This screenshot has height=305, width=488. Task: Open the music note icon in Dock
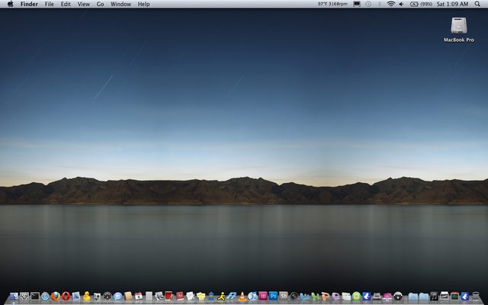434,297
